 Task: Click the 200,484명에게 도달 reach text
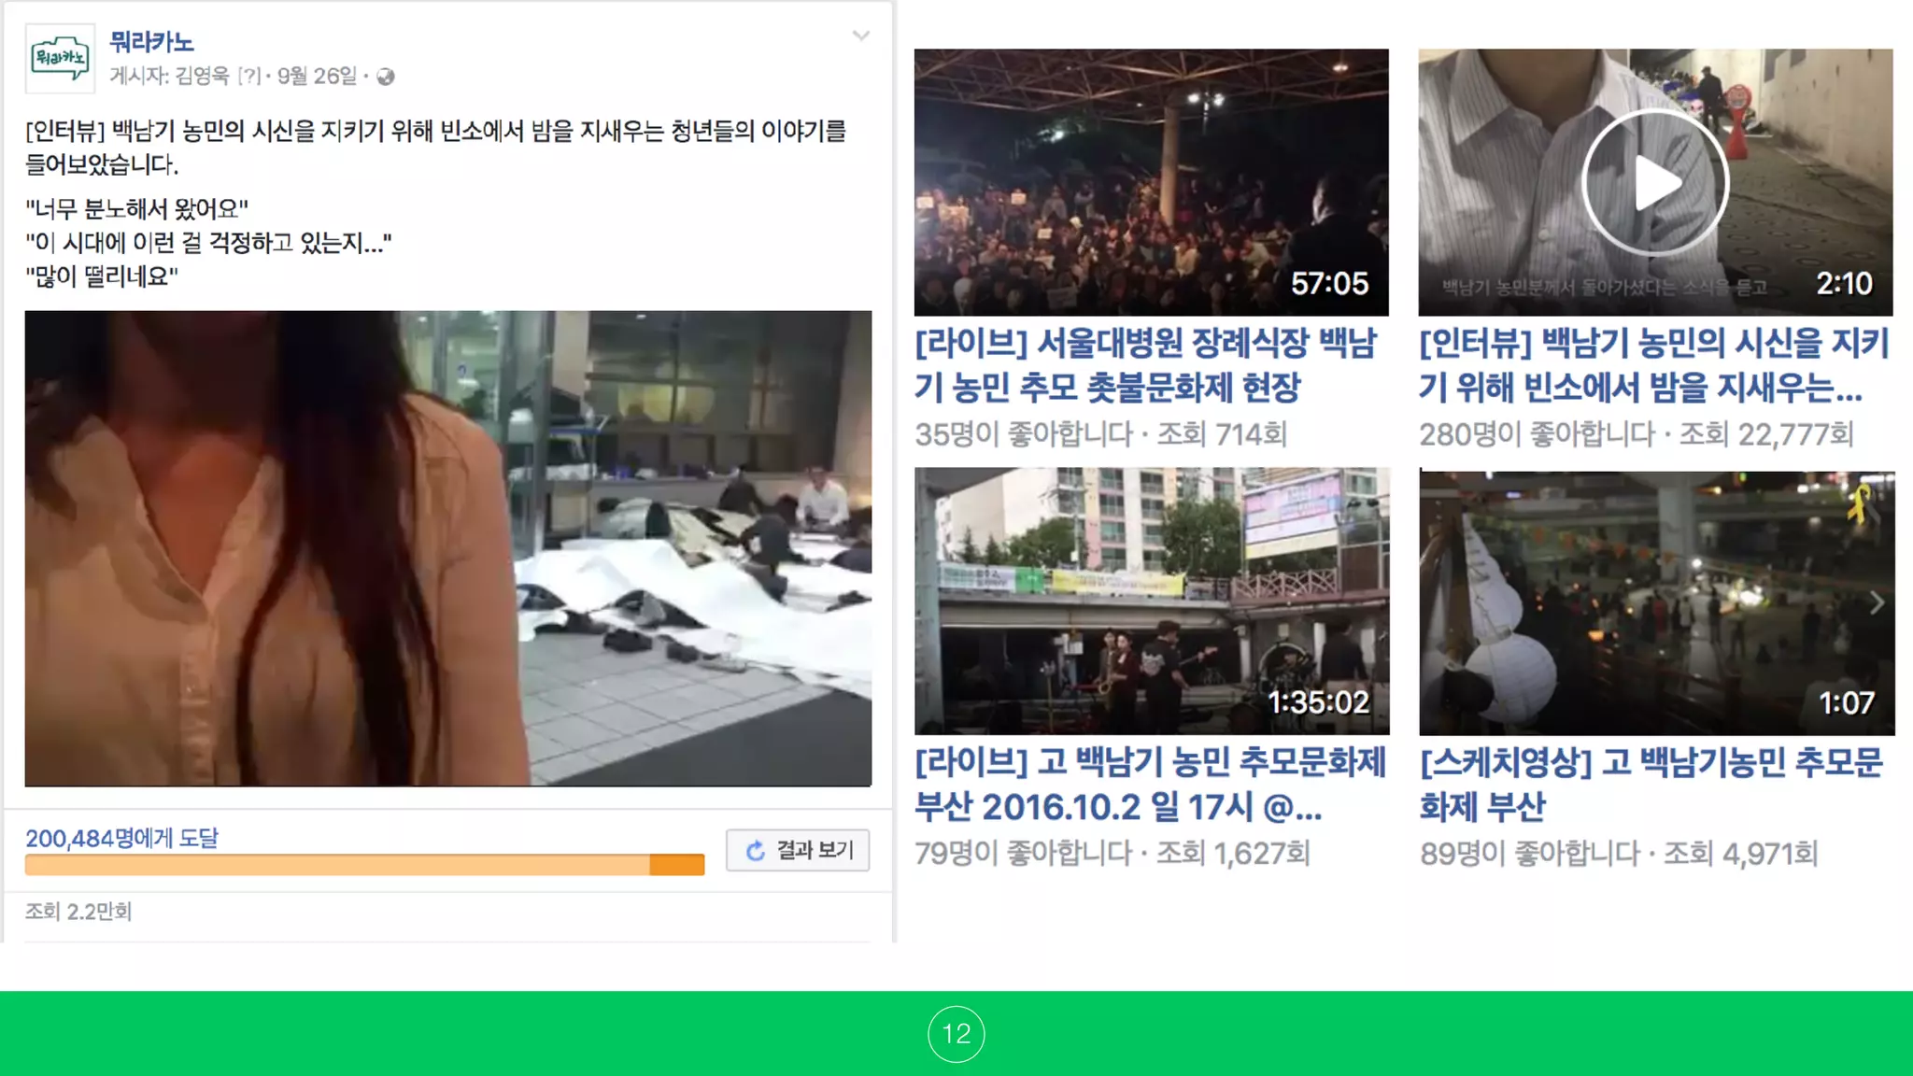coord(121,838)
